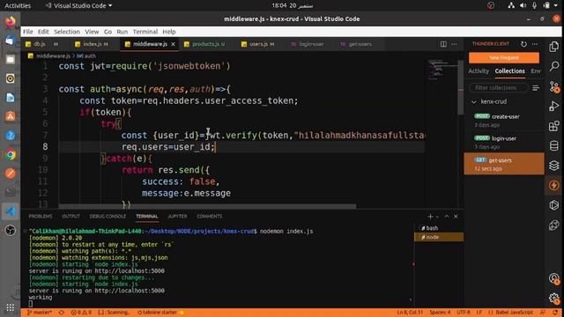Switch to users.js tab
564x317 pixels.
point(258,44)
